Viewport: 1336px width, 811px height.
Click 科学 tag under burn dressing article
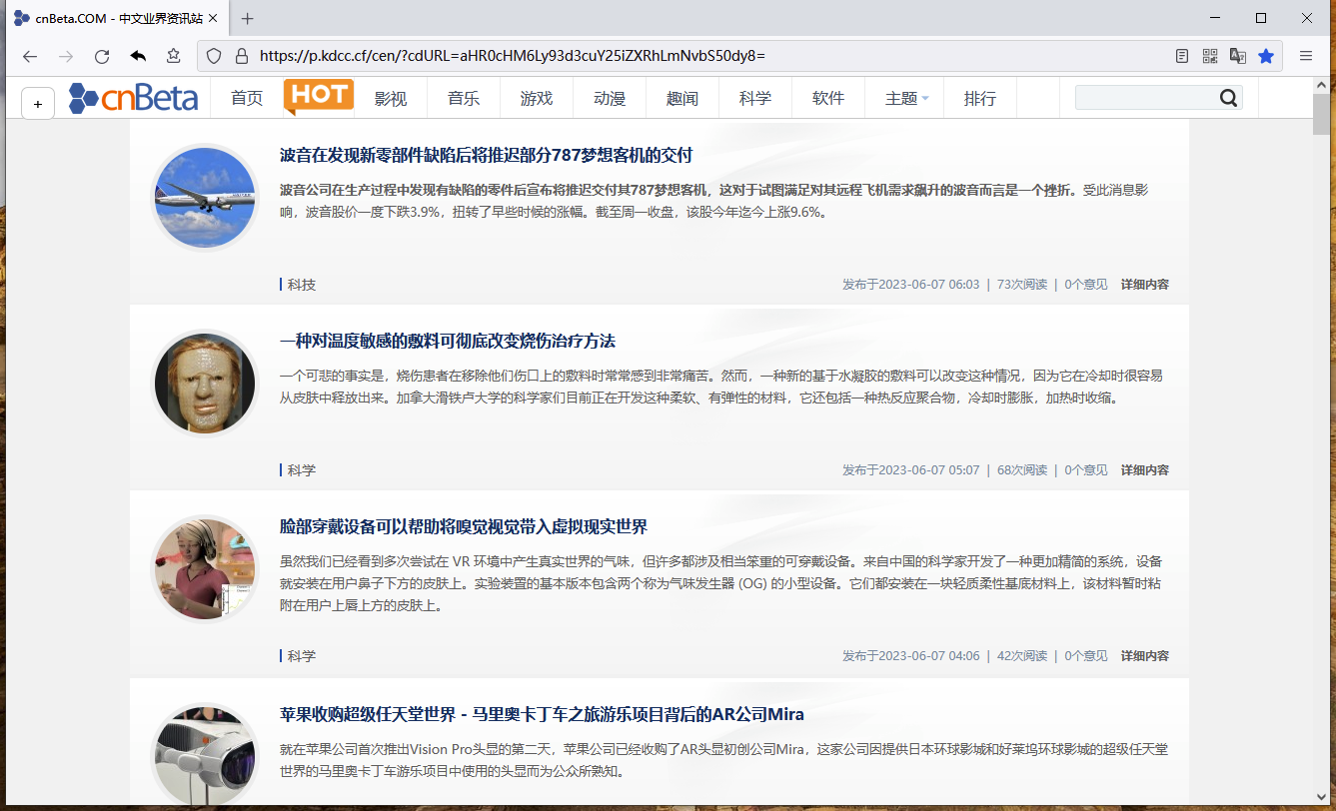pyautogui.click(x=302, y=470)
